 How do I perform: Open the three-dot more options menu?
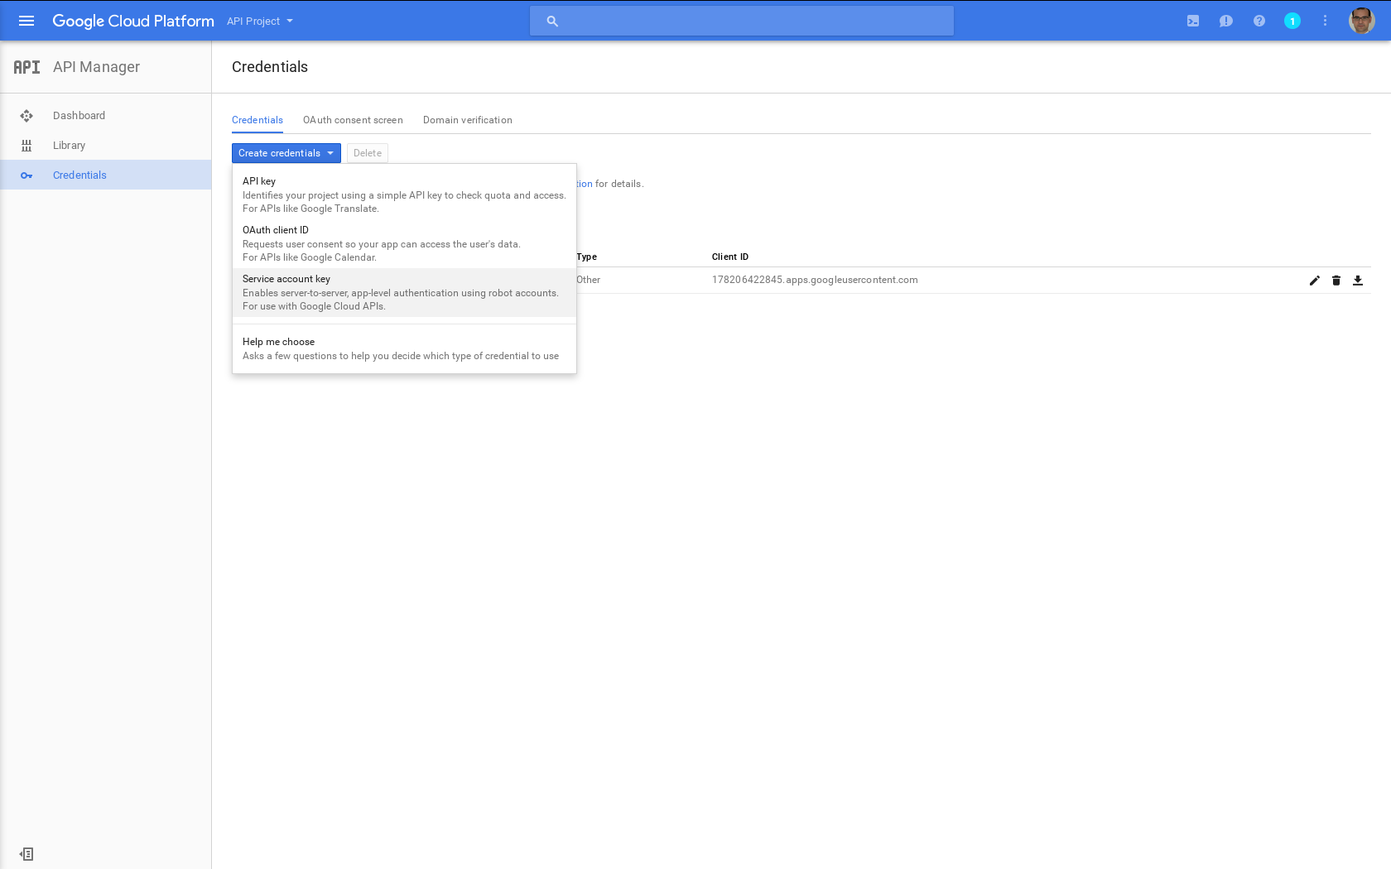(1325, 21)
